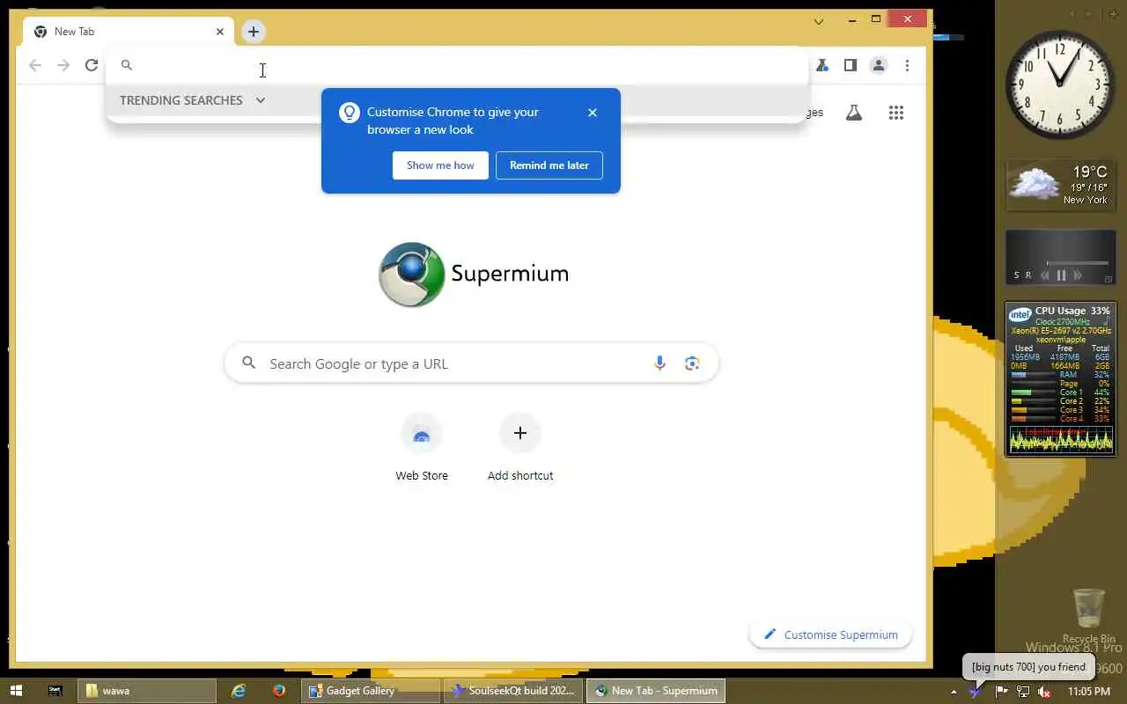Click the analog clock gadget
This screenshot has width=1127, height=704.
click(x=1060, y=84)
